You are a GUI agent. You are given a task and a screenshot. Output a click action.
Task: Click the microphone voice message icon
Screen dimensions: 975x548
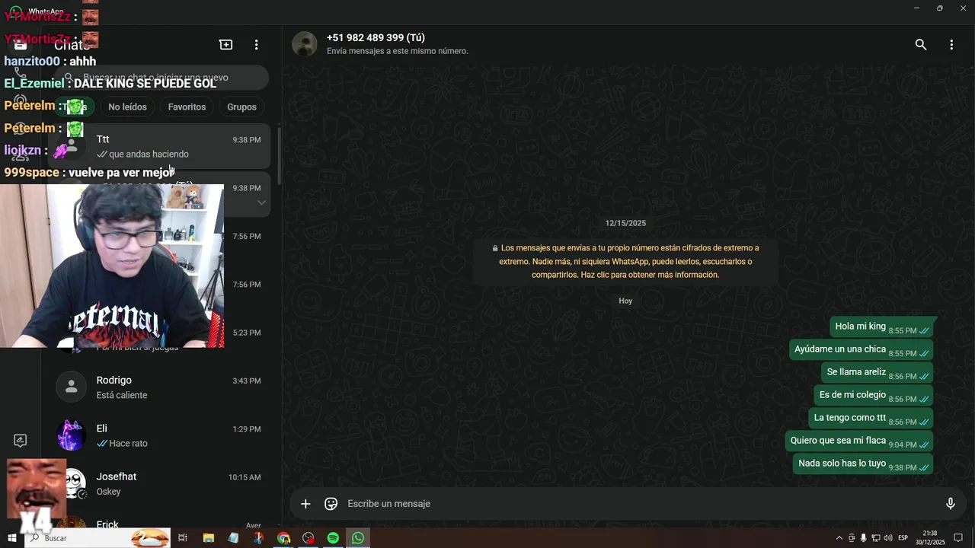click(x=951, y=504)
